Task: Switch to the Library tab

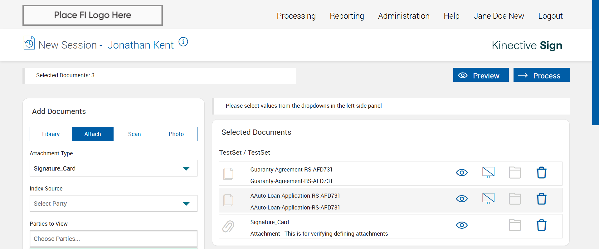Action: pyautogui.click(x=51, y=134)
